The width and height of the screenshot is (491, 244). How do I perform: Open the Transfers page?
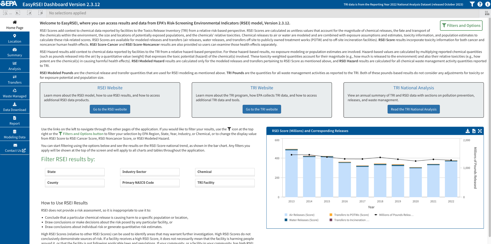[x=15, y=79]
